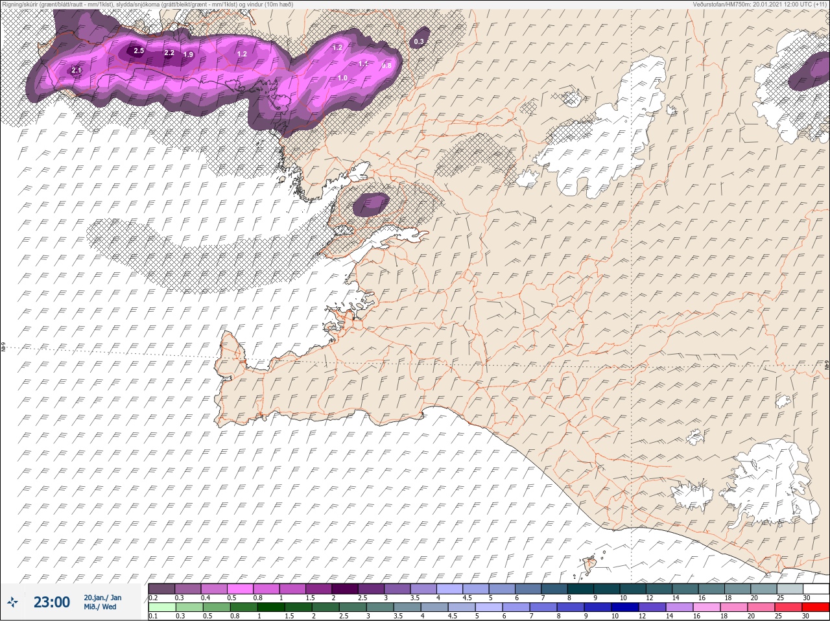Select the muted purple 0.2 swatch, upper legend
Screen dimensions: 830x621
161,589
